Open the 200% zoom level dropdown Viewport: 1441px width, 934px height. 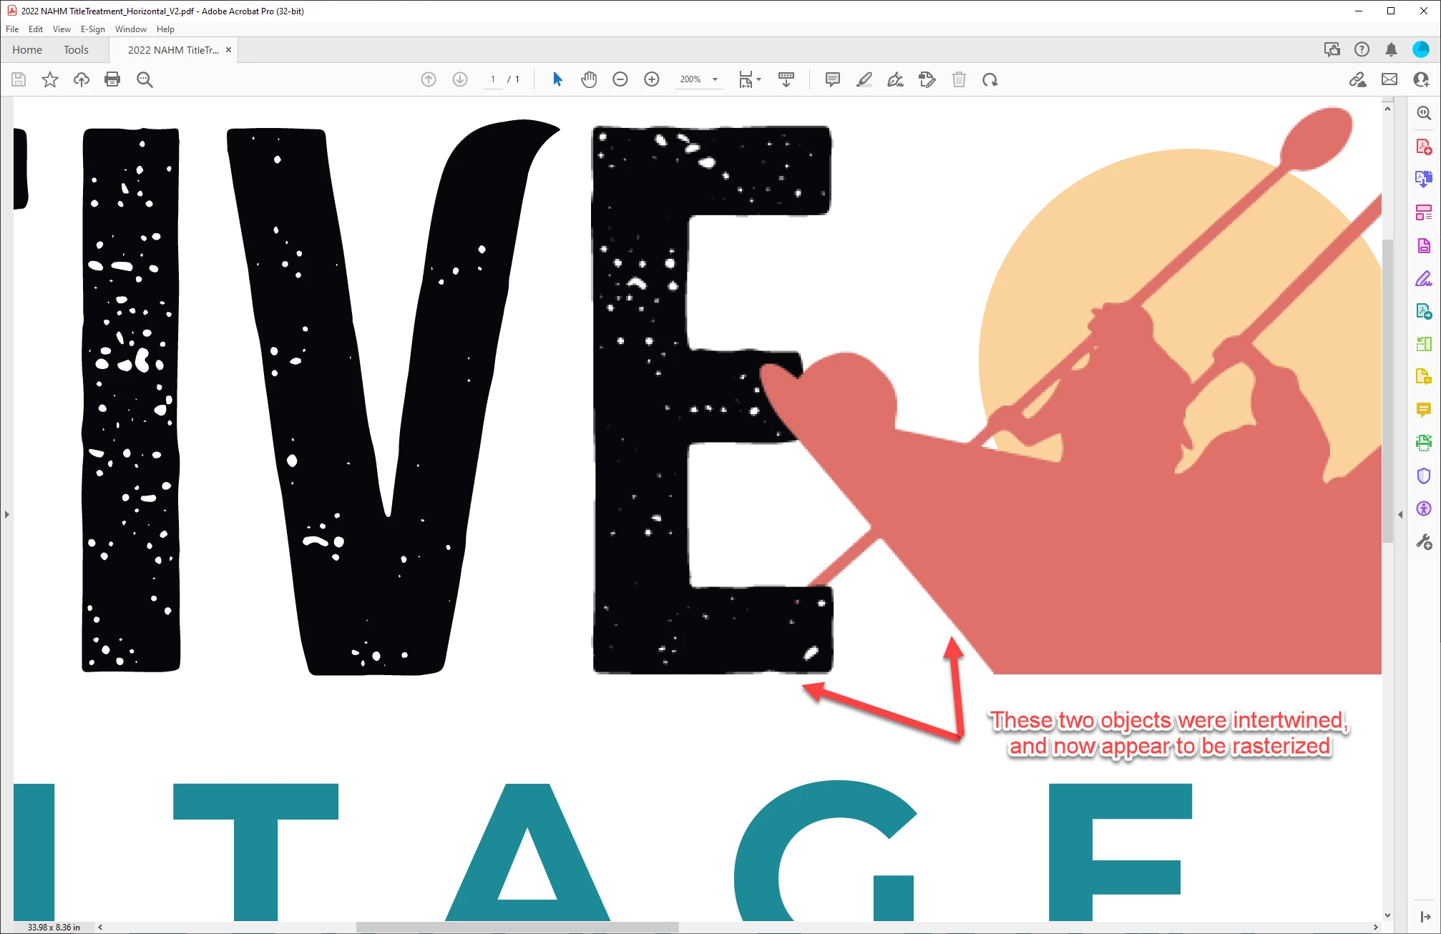click(x=715, y=79)
